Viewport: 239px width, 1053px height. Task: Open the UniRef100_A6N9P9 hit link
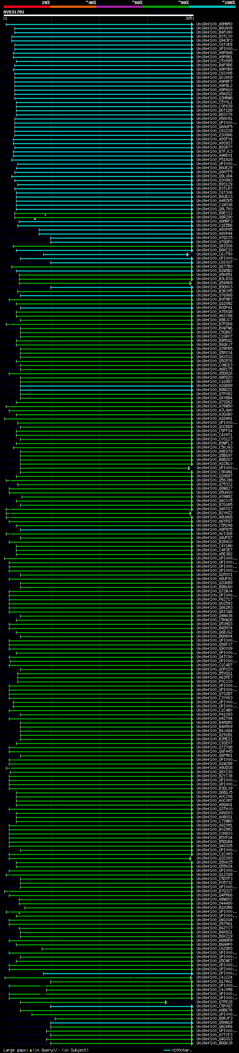point(214,940)
